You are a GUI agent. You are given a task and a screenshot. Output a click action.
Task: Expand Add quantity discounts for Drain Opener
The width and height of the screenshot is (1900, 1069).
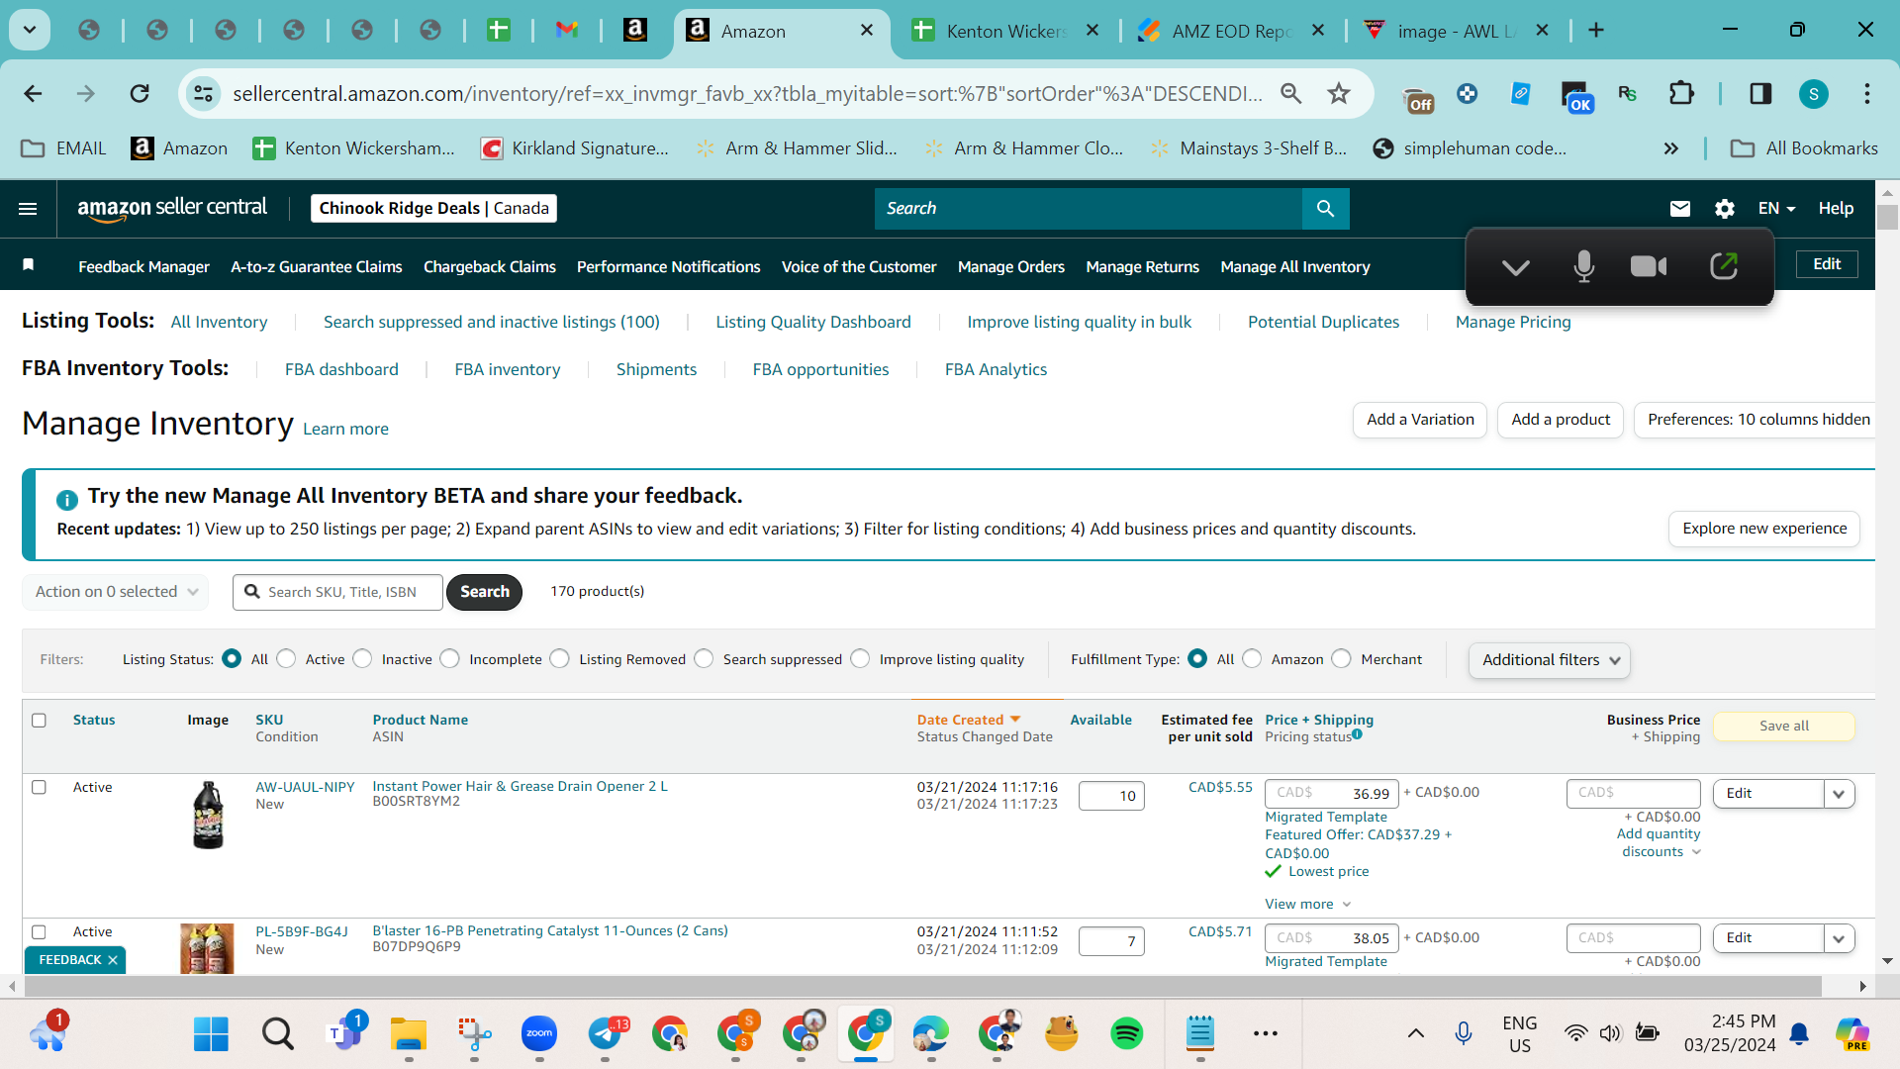coord(1659,843)
